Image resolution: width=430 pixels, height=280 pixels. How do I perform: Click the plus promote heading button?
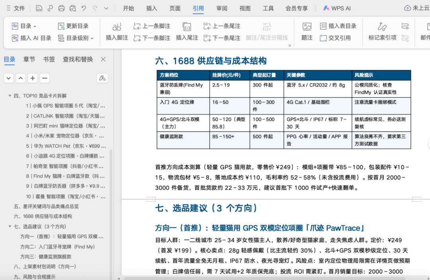[x=33, y=78]
